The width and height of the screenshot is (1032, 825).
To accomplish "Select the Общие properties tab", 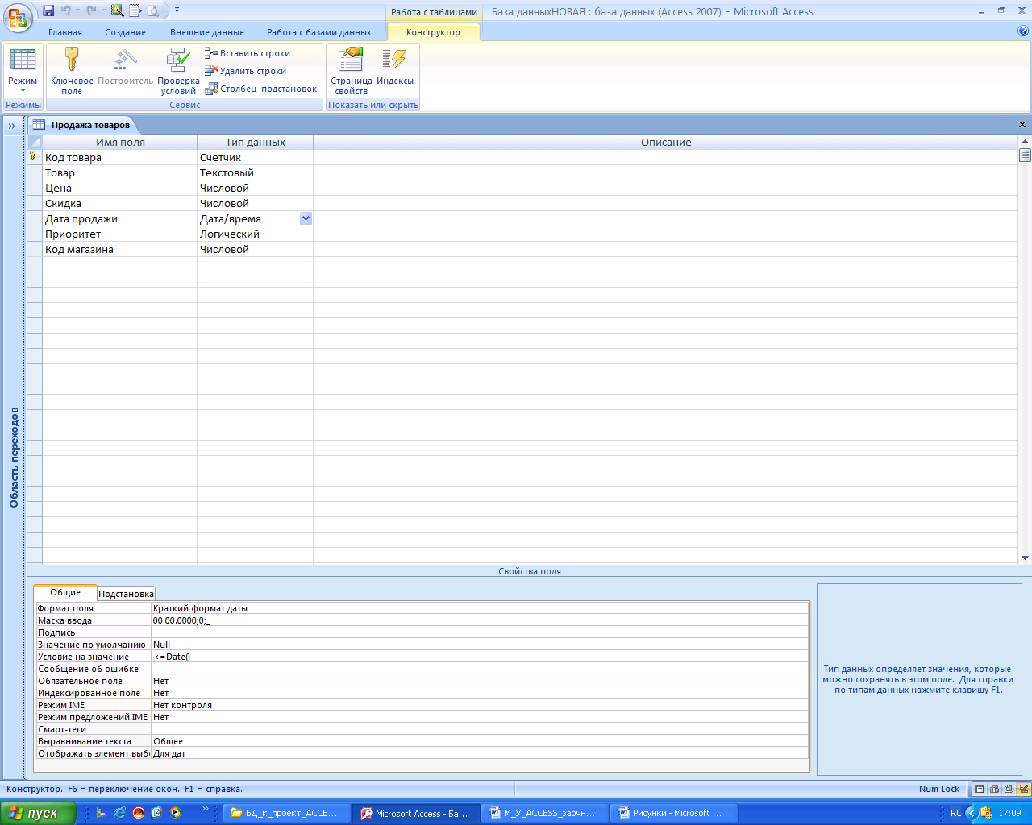I will pyautogui.click(x=65, y=592).
